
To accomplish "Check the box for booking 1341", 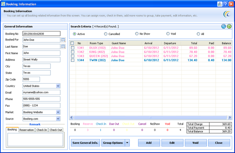I will point(73,48).
